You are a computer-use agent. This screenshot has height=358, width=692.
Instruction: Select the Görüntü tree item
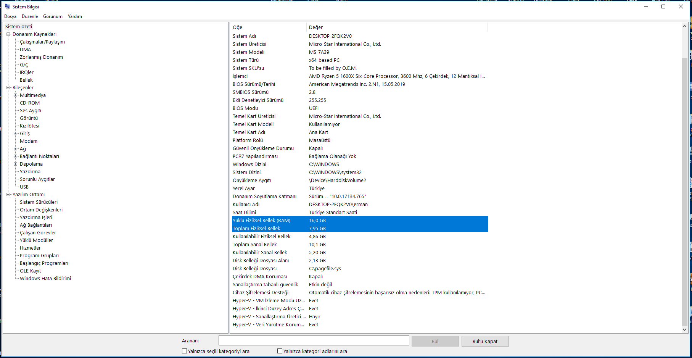[29, 118]
